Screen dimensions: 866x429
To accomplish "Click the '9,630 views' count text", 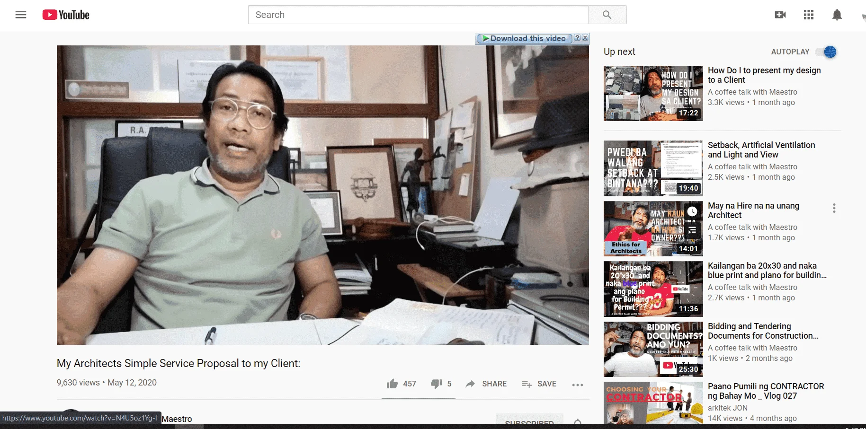I will (x=78, y=383).
